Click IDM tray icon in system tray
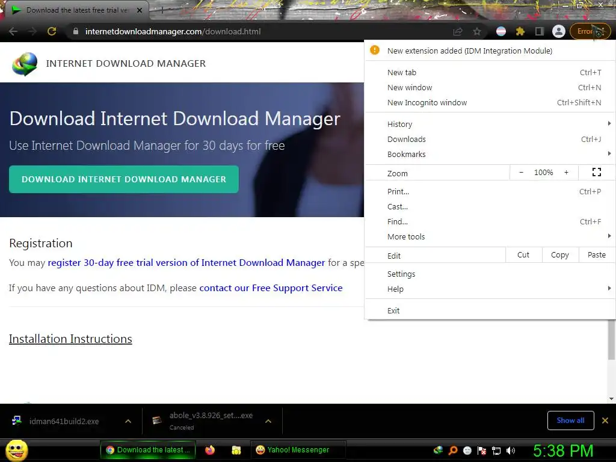616x462 pixels. [439, 450]
